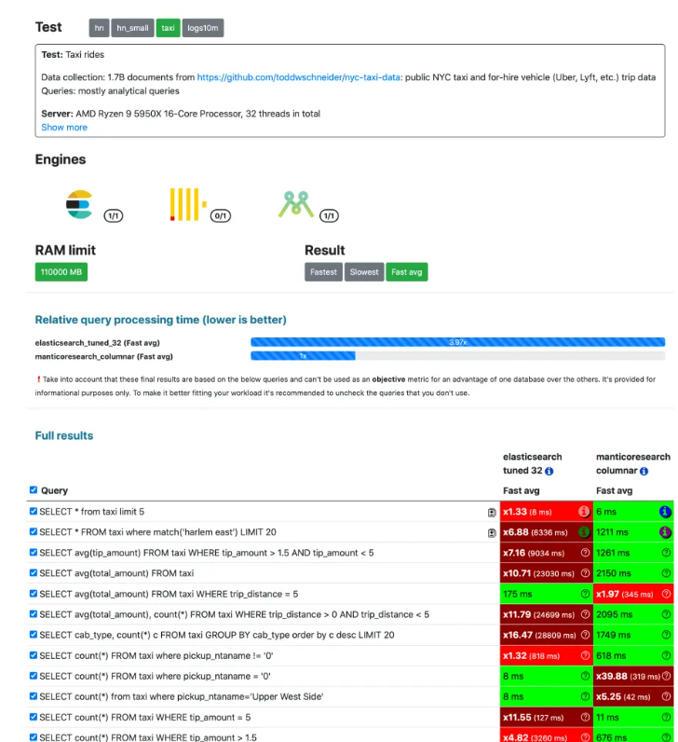The width and height of the screenshot is (678, 742).
Task: Click question icon in x10.71 (23030 ms) cell
Action: click(x=585, y=573)
